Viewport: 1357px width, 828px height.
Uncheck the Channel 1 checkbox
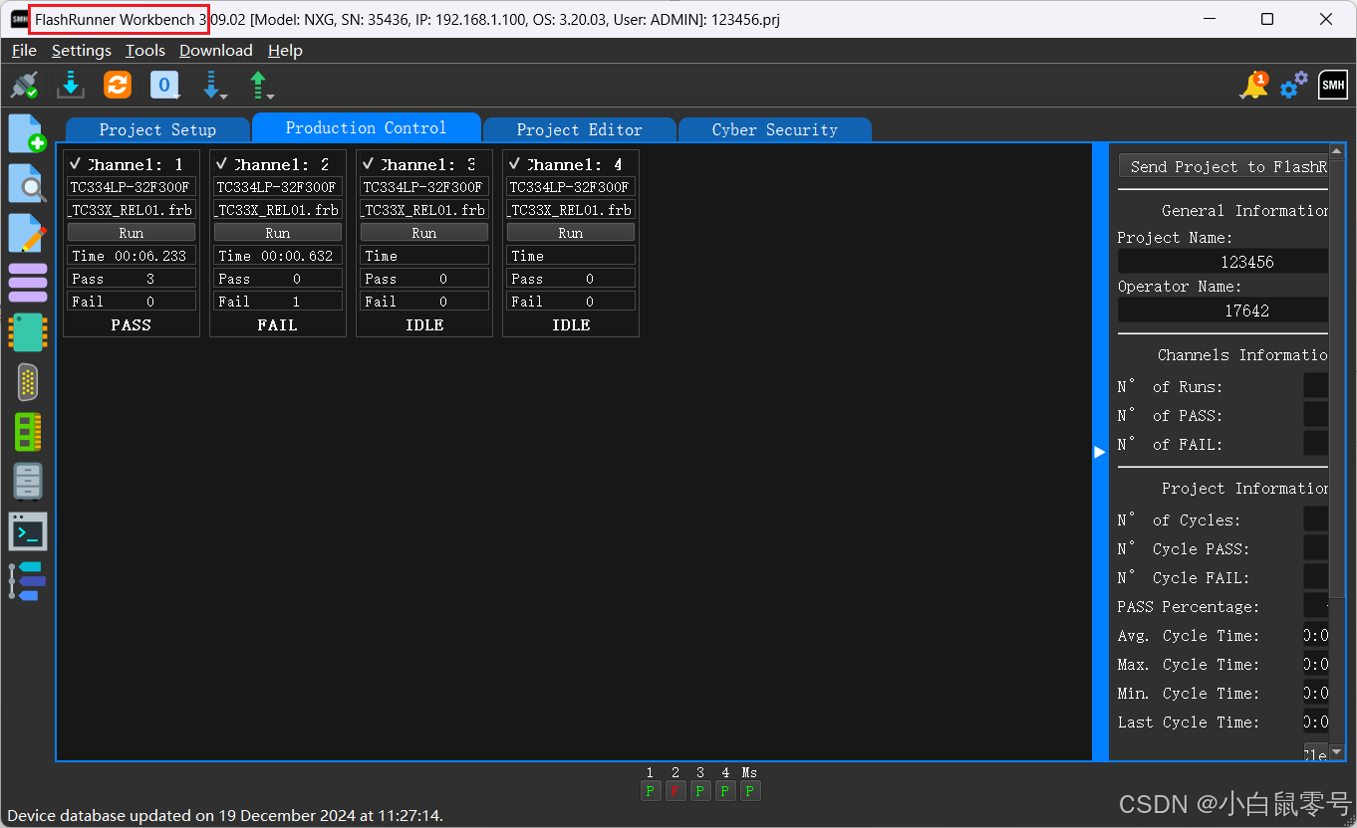click(74, 163)
